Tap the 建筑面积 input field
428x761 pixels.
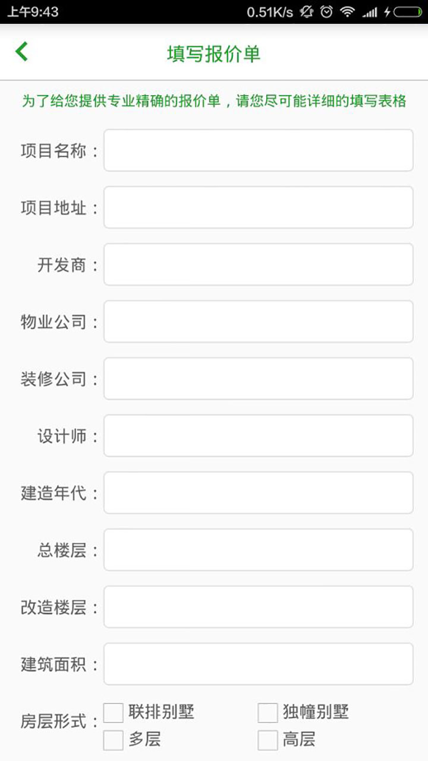pyautogui.click(x=258, y=664)
